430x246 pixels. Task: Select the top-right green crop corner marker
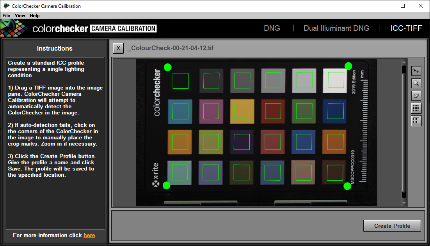click(x=348, y=66)
